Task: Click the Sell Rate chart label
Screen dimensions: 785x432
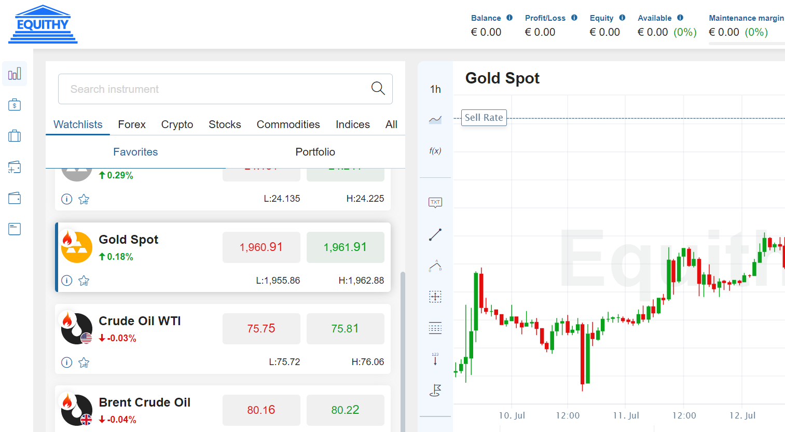Action: (484, 118)
